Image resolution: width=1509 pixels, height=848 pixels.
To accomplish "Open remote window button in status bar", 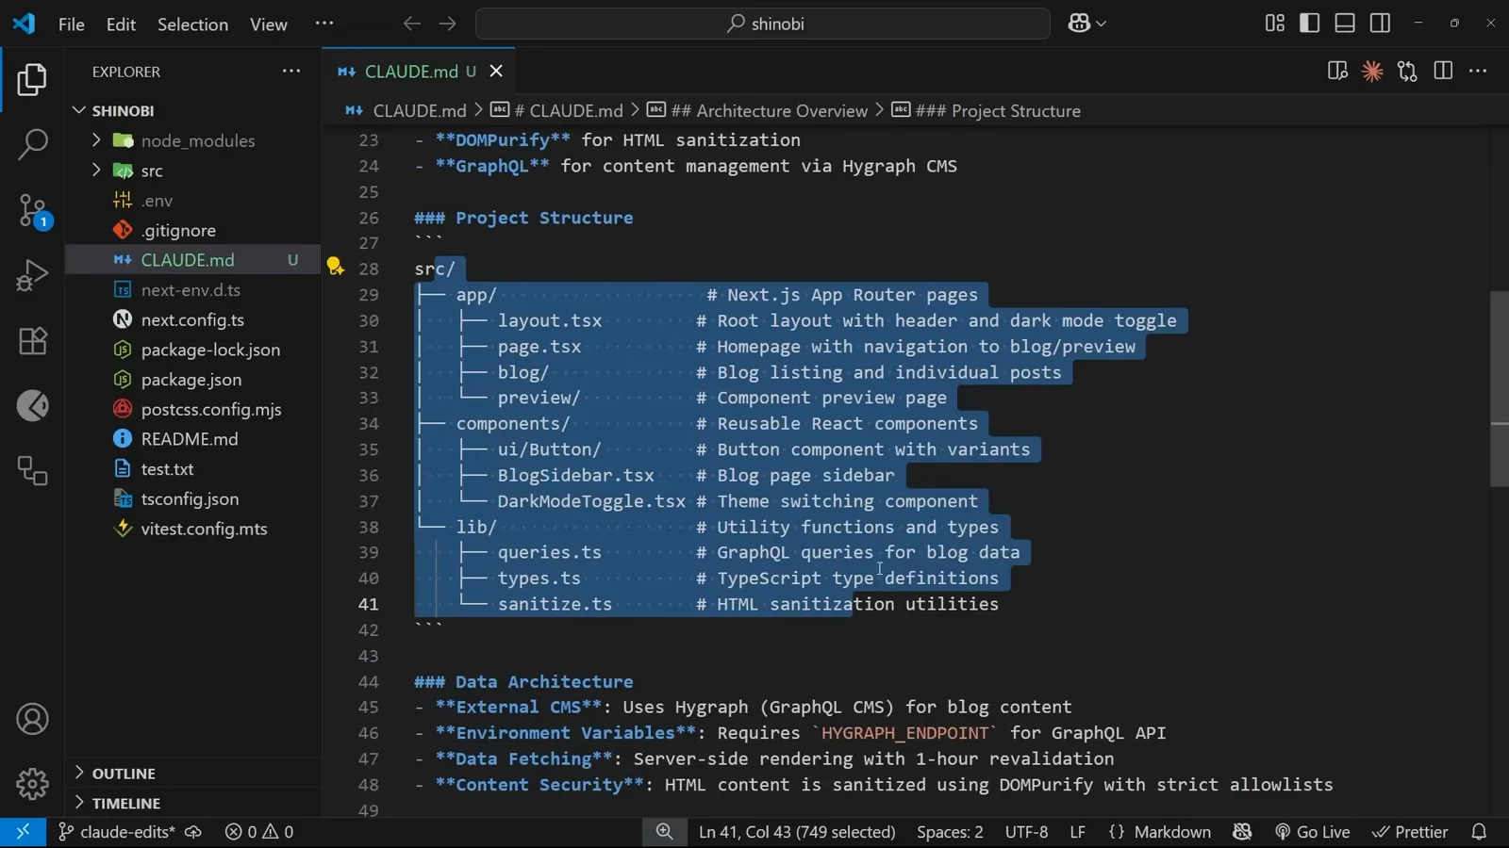I will (23, 832).
